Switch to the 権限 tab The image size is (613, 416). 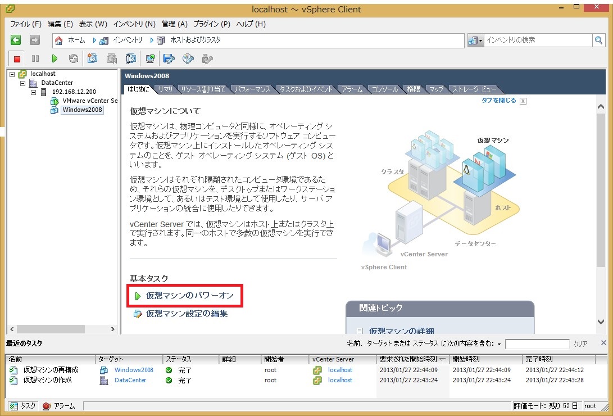(414, 89)
